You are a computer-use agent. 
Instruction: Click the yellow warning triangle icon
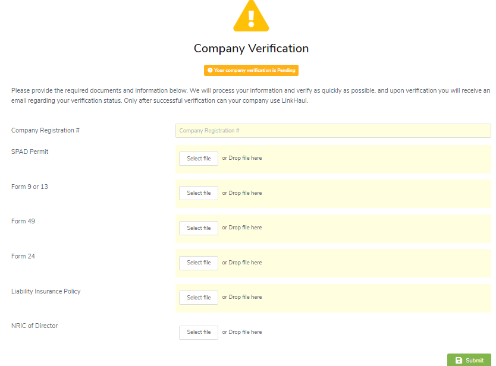tap(251, 16)
